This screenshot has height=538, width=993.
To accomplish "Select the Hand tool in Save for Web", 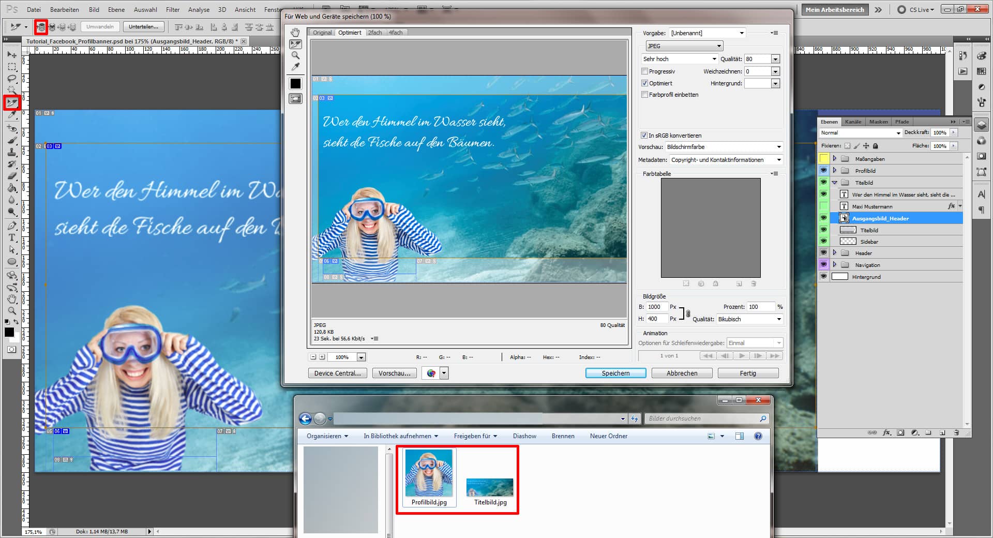I will [295, 32].
